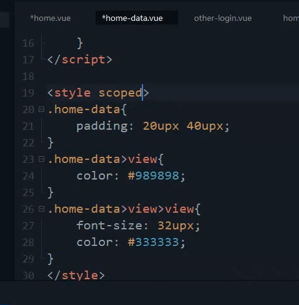Click line number 27 in gutter

tap(28, 226)
